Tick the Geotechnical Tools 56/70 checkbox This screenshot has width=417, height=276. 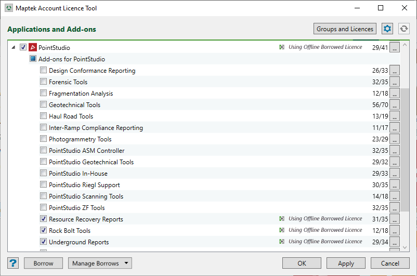43,104
